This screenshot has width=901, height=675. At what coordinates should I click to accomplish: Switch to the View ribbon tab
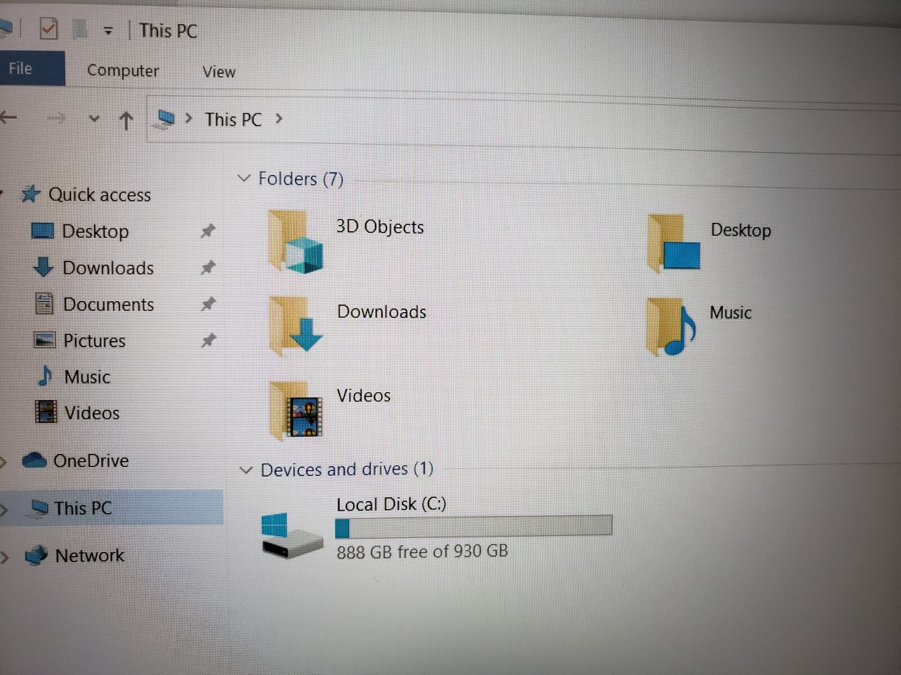click(219, 71)
